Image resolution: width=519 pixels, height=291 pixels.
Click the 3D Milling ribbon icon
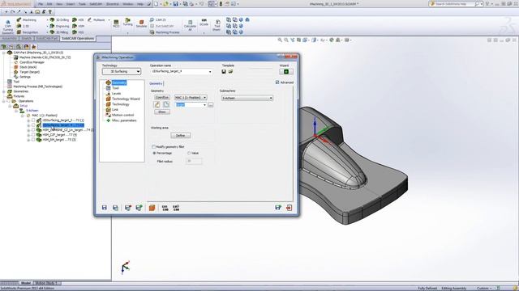click(59, 32)
